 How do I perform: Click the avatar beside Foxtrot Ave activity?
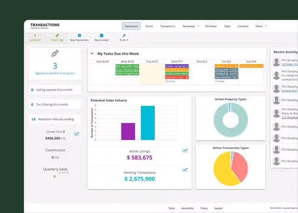point(276,89)
